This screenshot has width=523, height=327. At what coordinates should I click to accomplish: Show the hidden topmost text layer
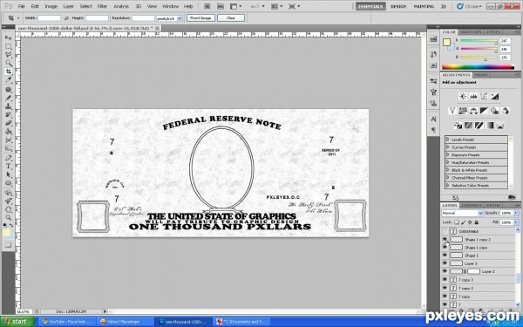pyautogui.click(x=445, y=231)
